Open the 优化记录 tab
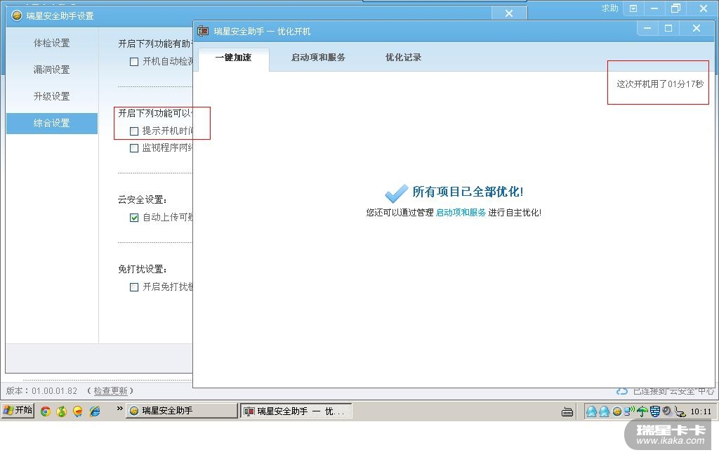719x455 pixels. click(x=403, y=58)
